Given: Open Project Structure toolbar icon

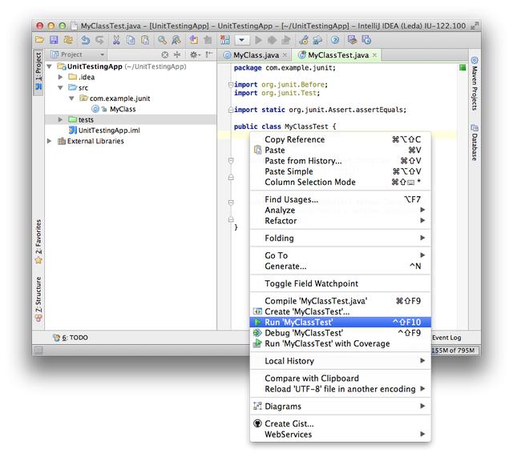Looking at the screenshot, I should (317, 40).
